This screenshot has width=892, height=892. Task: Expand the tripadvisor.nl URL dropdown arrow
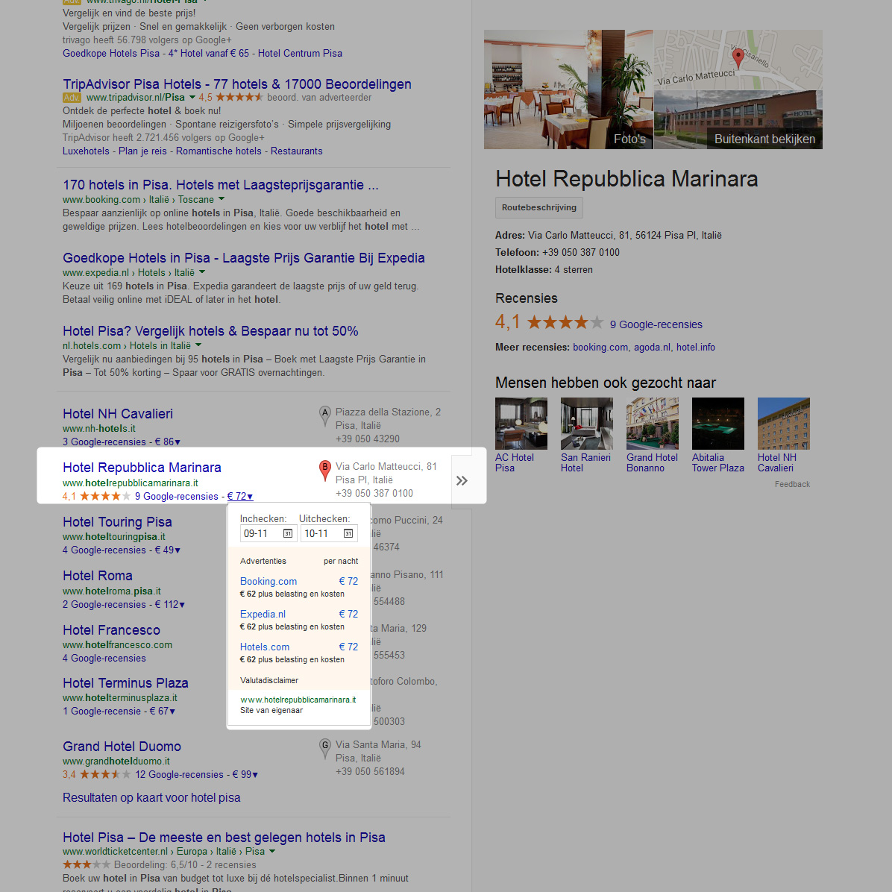click(192, 97)
